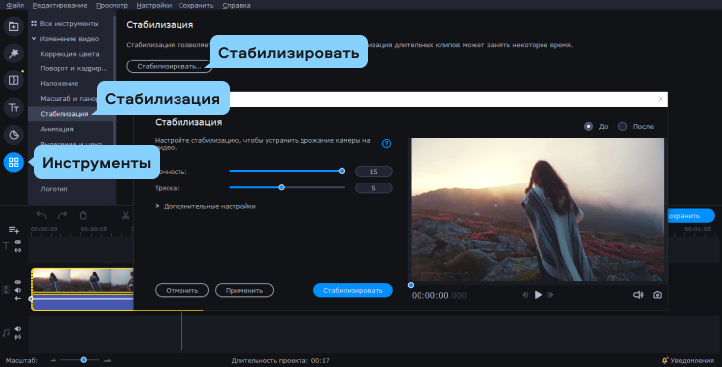Screen dimensions: 722x367
Task: Open the blue tools grid icon
Action: (13, 162)
